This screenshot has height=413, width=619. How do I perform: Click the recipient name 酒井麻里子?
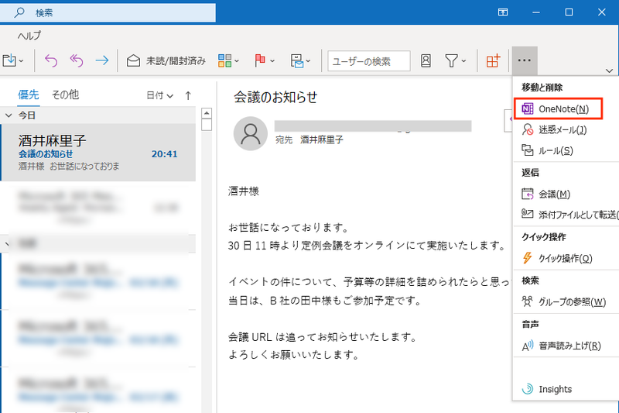tap(322, 139)
